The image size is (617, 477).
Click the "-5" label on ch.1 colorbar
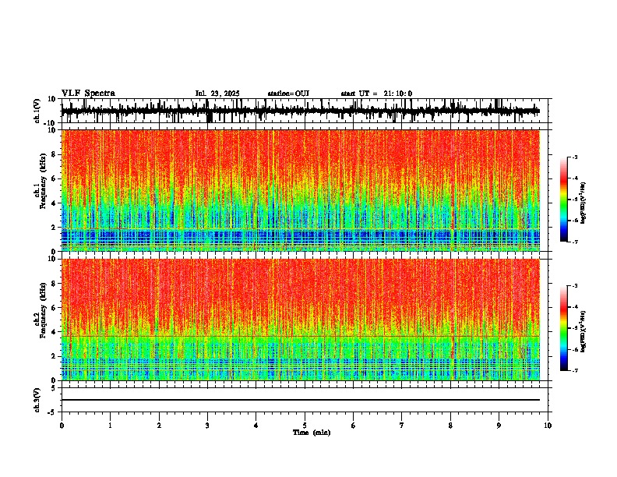[574, 200]
